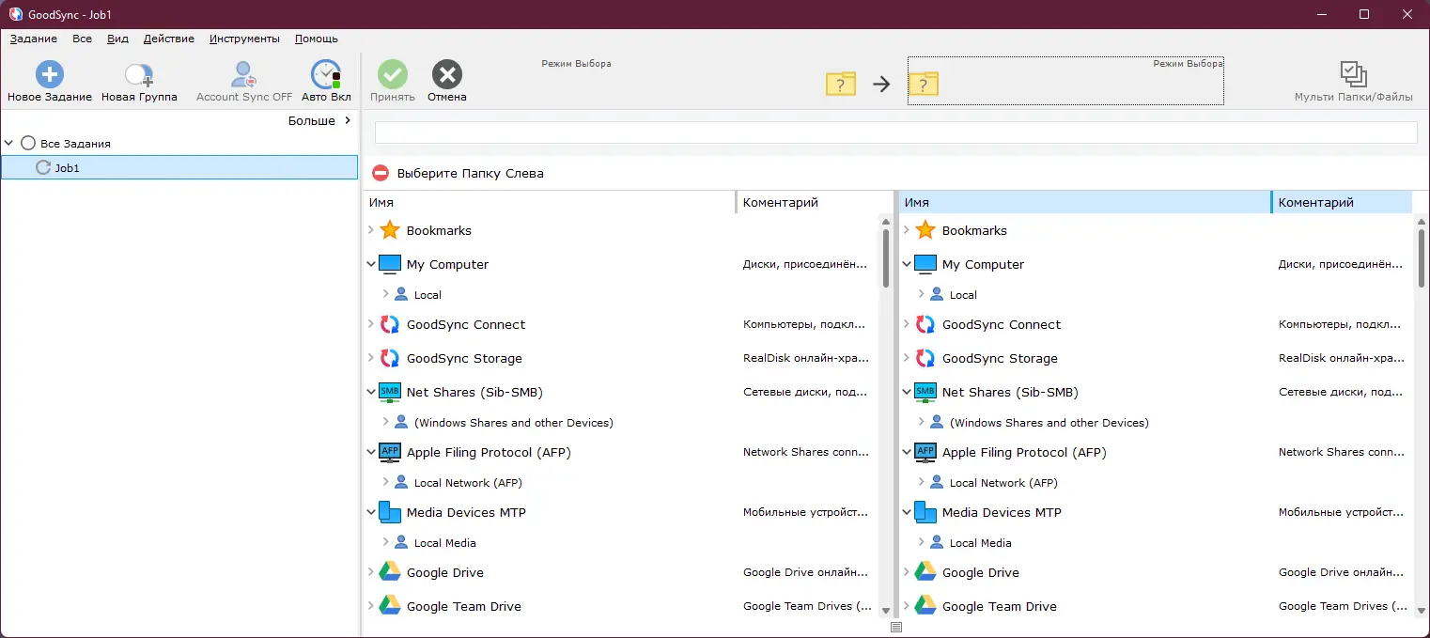Expand GoodSync Connect in the left pane
The height and width of the screenshot is (638, 1430).
click(371, 324)
